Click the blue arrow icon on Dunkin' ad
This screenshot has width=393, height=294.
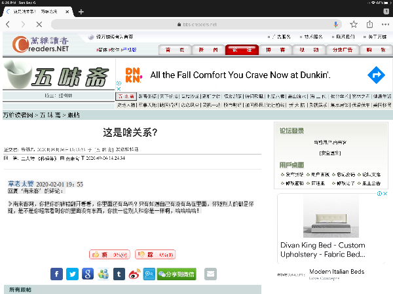(376, 75)
